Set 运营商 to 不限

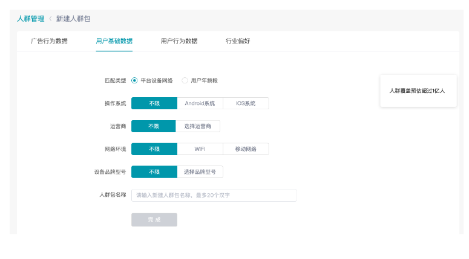point(154,126)
